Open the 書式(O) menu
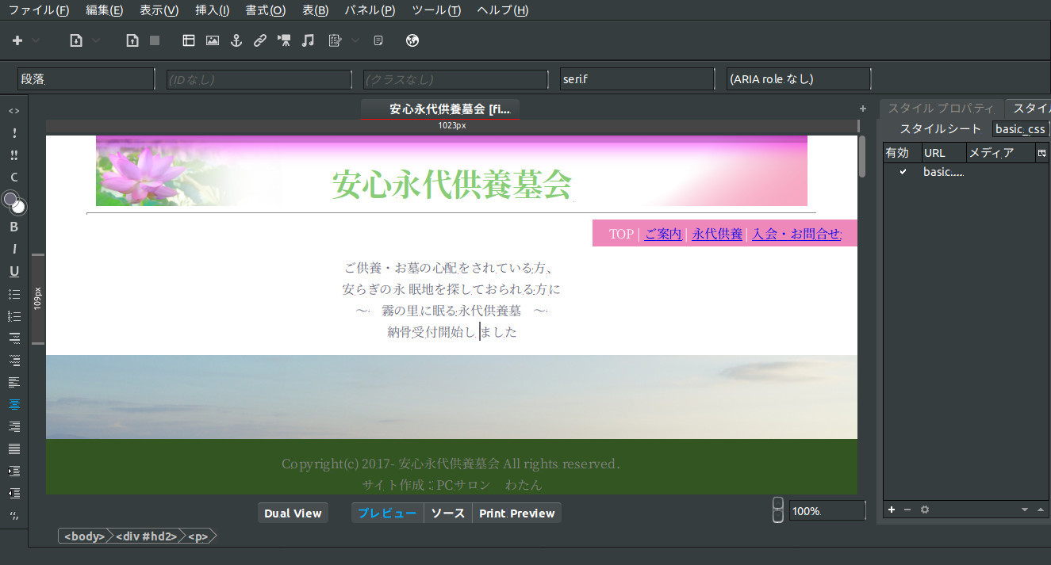Image resolution: width=1051 pixels, height=565 pixels. click(x=266, y=10)
